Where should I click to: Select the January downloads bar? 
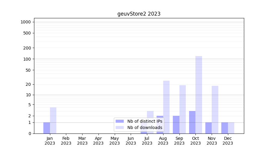[x=53, y=120]
